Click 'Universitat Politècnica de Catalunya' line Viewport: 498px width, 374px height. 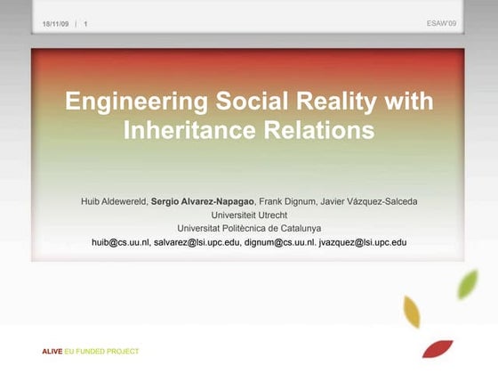tap(249, 228)
